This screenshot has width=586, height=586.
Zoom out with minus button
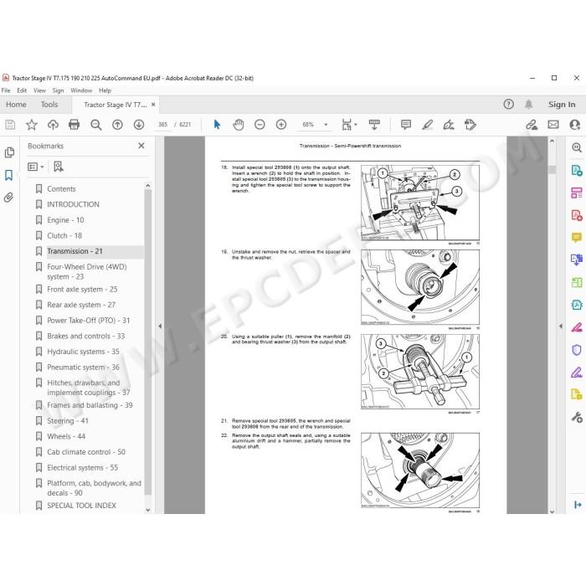(260, 125)
